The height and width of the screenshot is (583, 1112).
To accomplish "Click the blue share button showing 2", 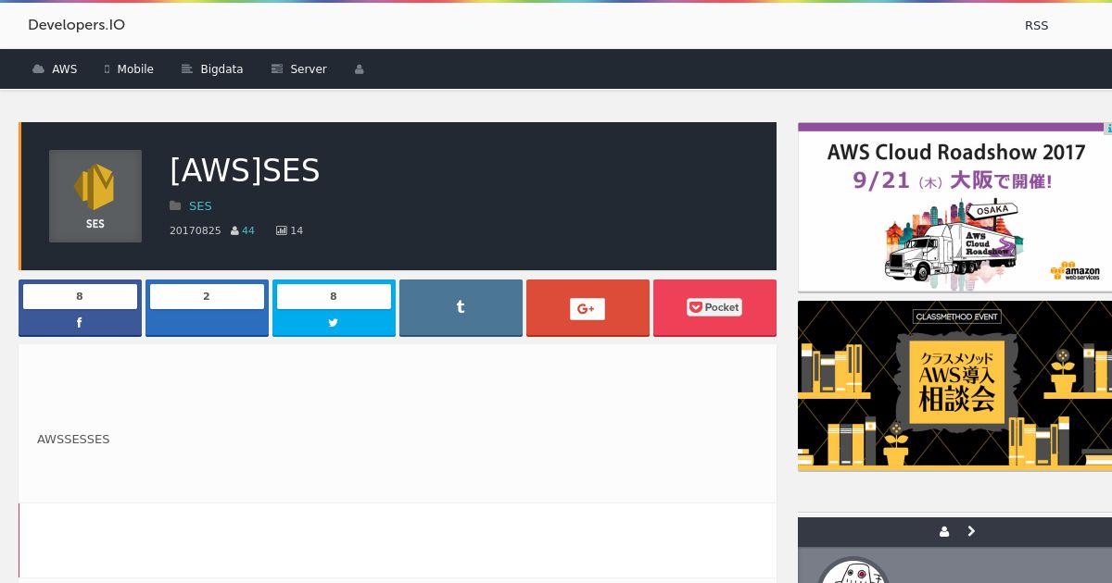I will 207,308.
